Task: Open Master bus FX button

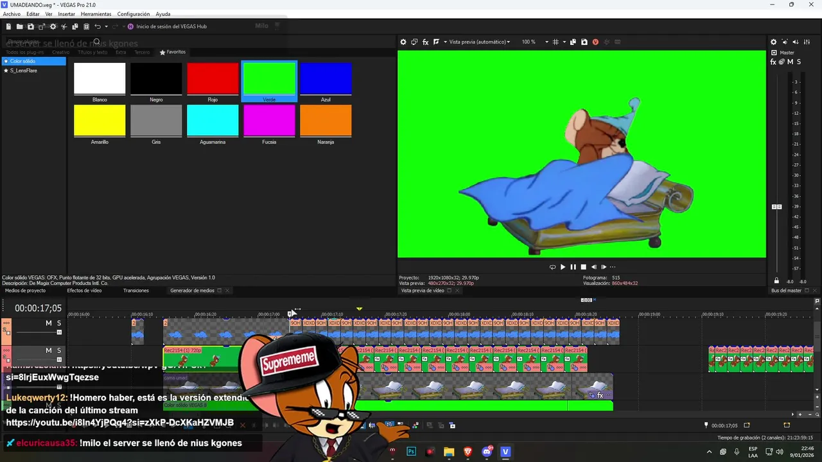Action: 773,62
